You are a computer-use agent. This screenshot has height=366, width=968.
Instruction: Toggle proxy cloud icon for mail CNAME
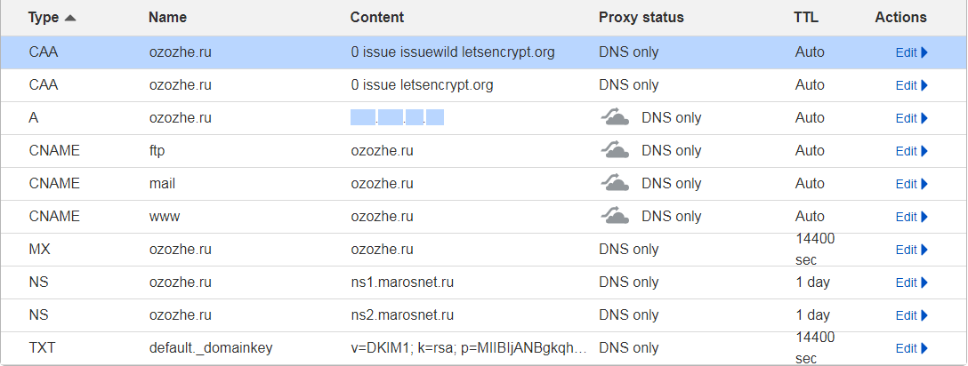coord(616,184)
